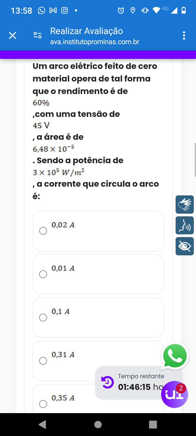
Task: Open the three-dot overflow menu
Action: 184,35
